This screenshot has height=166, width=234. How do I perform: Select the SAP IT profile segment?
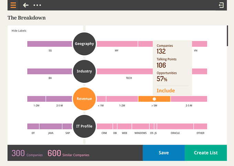[x=67, y=126]
